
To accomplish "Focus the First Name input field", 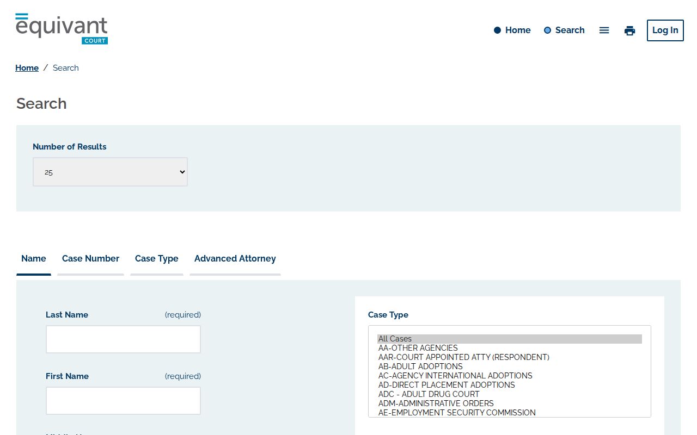I will (123, 401).
